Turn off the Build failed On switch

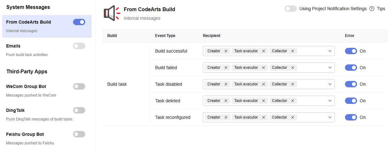pyautogui.click(x=351, y=68)
